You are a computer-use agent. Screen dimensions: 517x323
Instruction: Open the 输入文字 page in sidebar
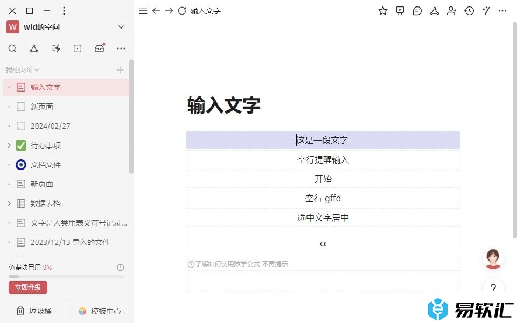[x=66, y=87]
